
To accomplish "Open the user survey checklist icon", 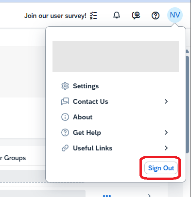I will click(93, 16).
